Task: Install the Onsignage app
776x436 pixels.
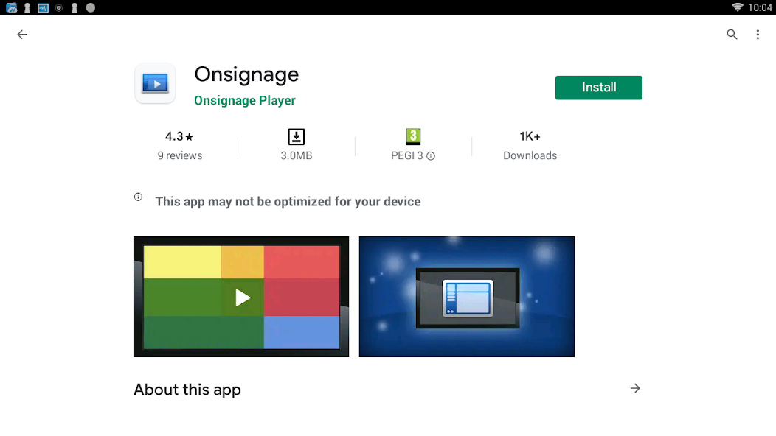Action: point(598,88)
